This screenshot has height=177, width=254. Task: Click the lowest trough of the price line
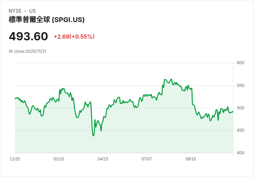coord(93,136)
